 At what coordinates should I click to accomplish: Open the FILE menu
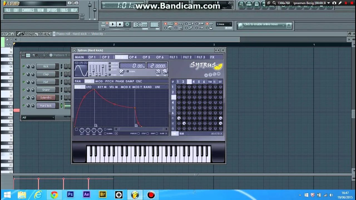(x=8, y=10)
